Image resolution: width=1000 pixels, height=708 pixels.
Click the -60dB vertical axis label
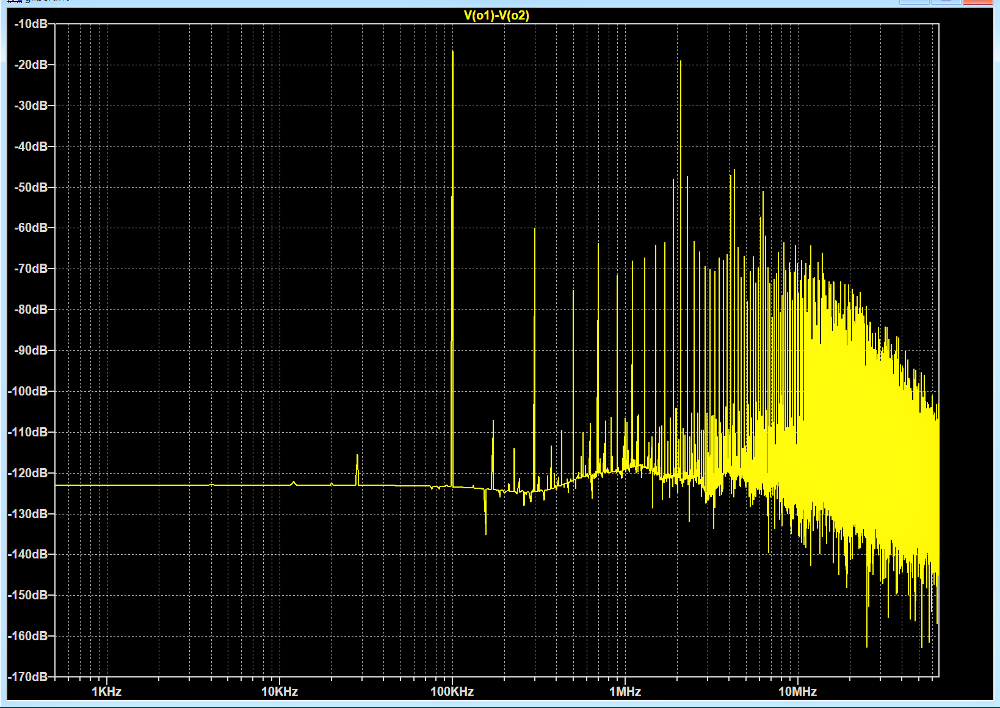31,228
